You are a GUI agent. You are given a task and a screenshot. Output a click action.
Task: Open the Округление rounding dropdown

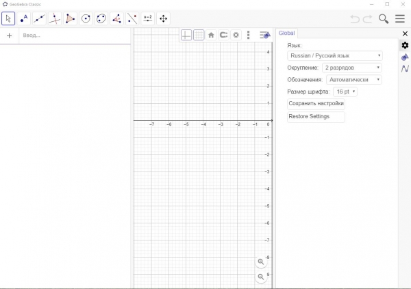(x=352, y=68)
